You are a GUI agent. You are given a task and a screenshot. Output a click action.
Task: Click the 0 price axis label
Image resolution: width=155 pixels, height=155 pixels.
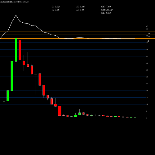(x=147, y=118)
